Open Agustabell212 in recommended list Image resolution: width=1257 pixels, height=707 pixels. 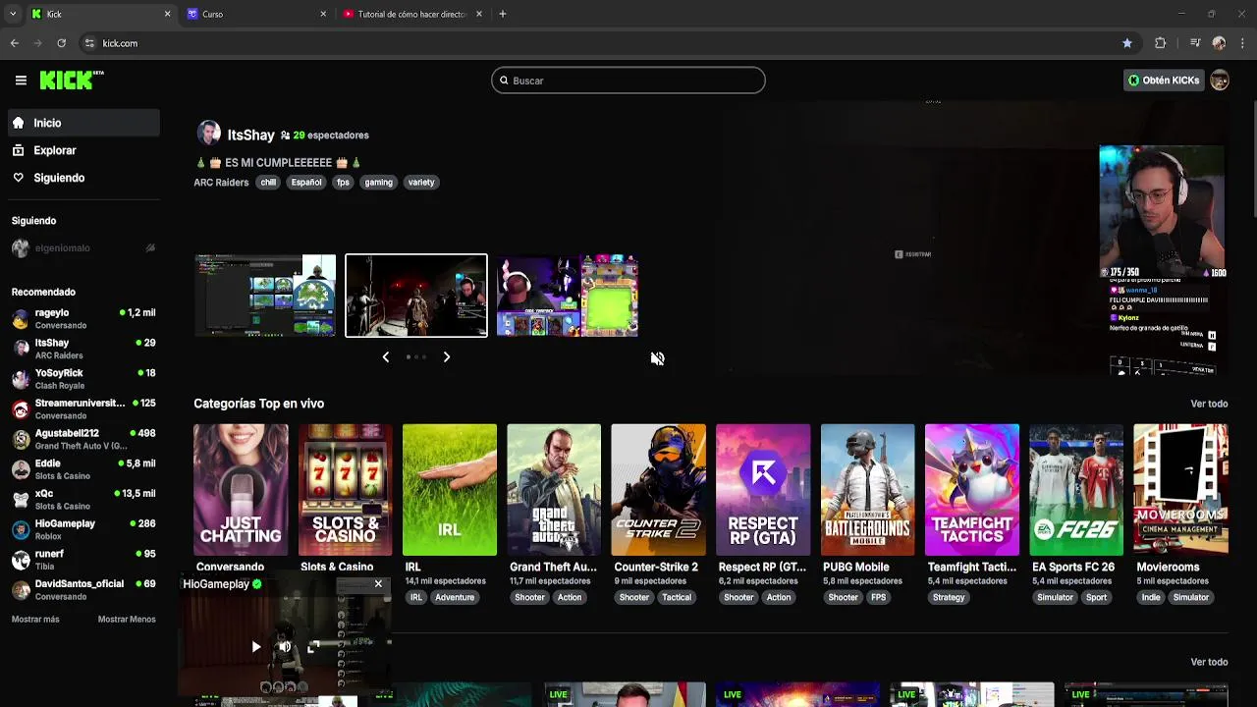83,439
